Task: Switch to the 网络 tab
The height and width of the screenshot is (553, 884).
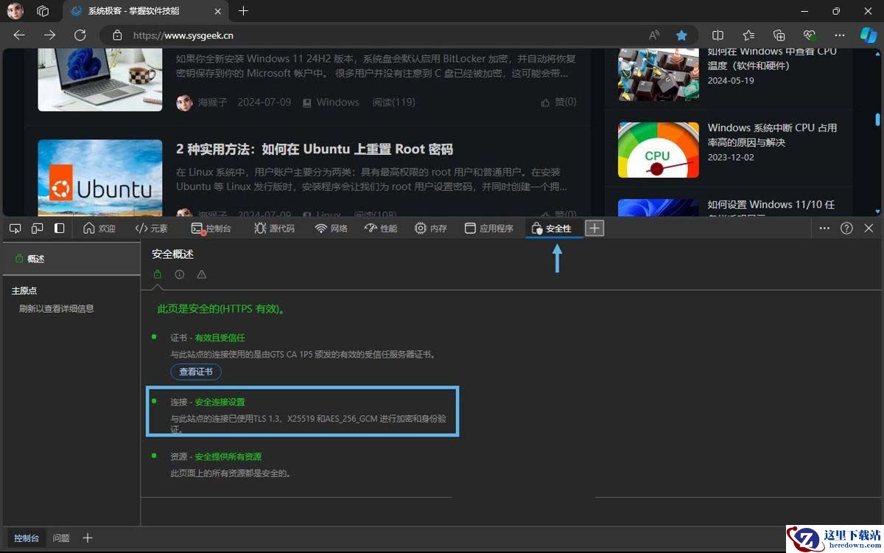Action: pyautogui.click(x=331, y=229)
